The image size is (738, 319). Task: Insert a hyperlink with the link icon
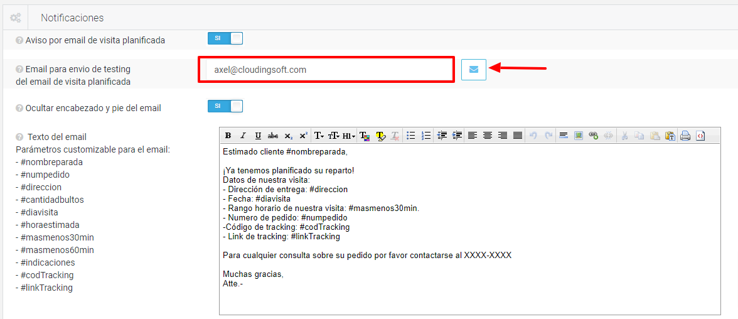594,136
